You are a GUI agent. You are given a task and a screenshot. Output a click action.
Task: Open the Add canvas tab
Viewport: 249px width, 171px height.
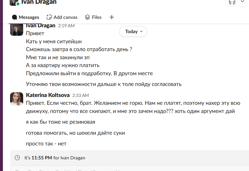[62, 17]
